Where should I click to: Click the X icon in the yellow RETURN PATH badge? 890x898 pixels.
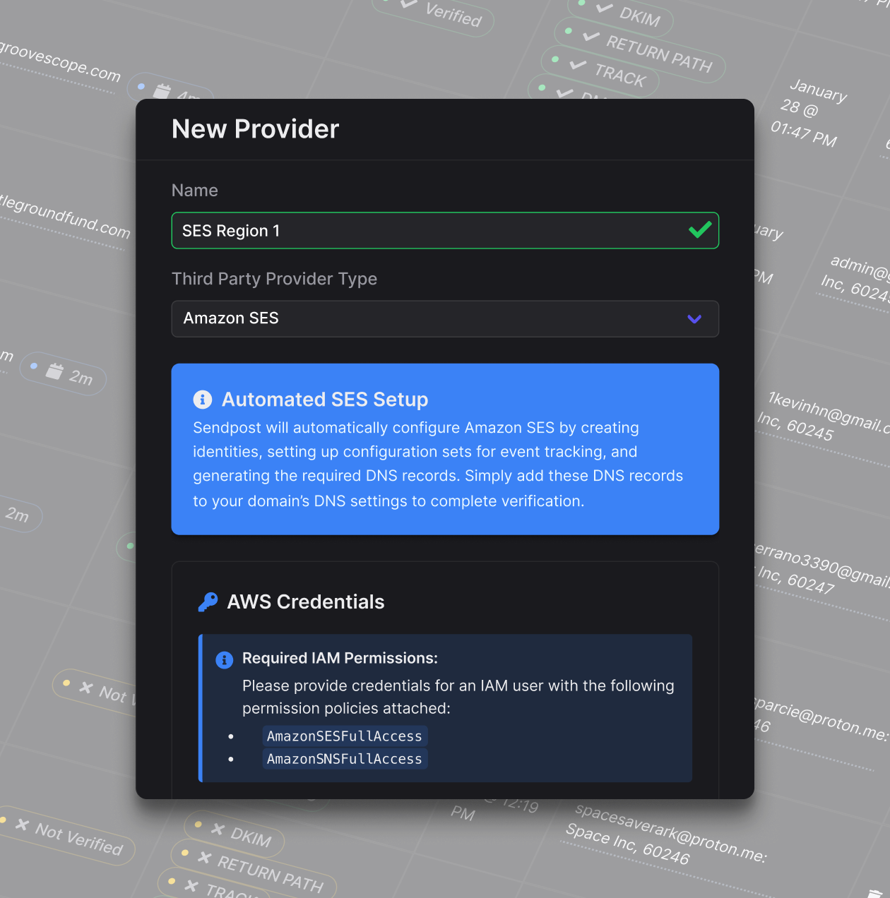(205, 857)
